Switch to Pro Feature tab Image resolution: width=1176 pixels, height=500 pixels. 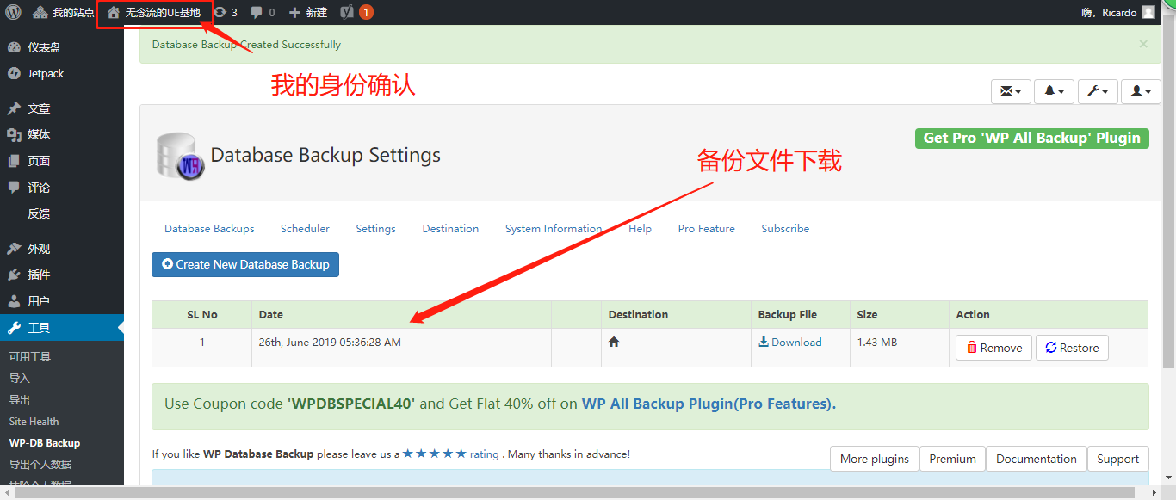pos(706,229)
